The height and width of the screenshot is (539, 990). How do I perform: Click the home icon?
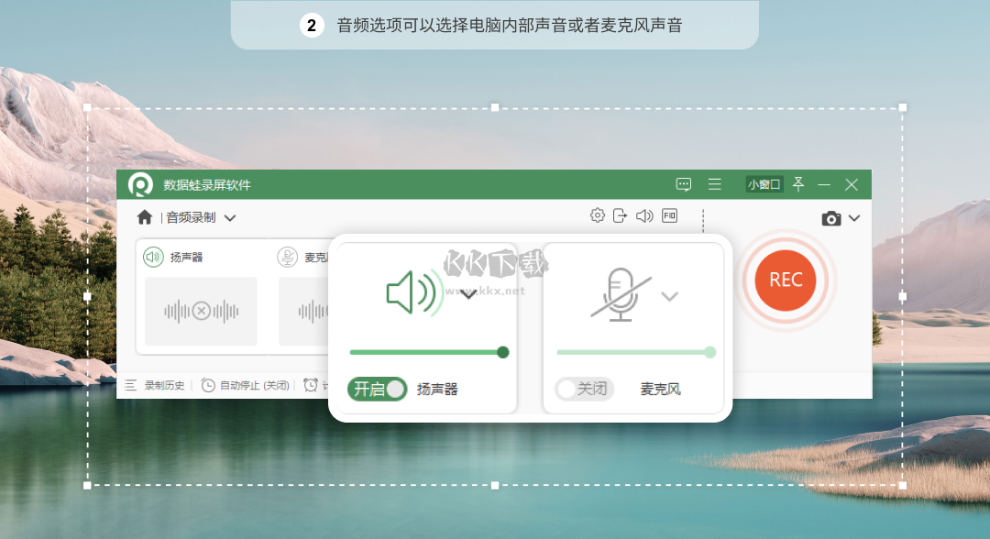pos(145,218)
